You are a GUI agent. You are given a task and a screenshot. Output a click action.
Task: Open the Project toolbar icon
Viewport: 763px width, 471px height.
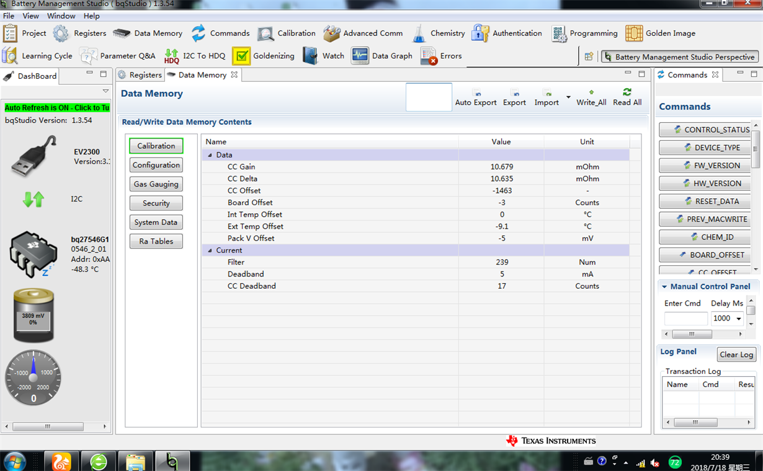tap(25, 33)
